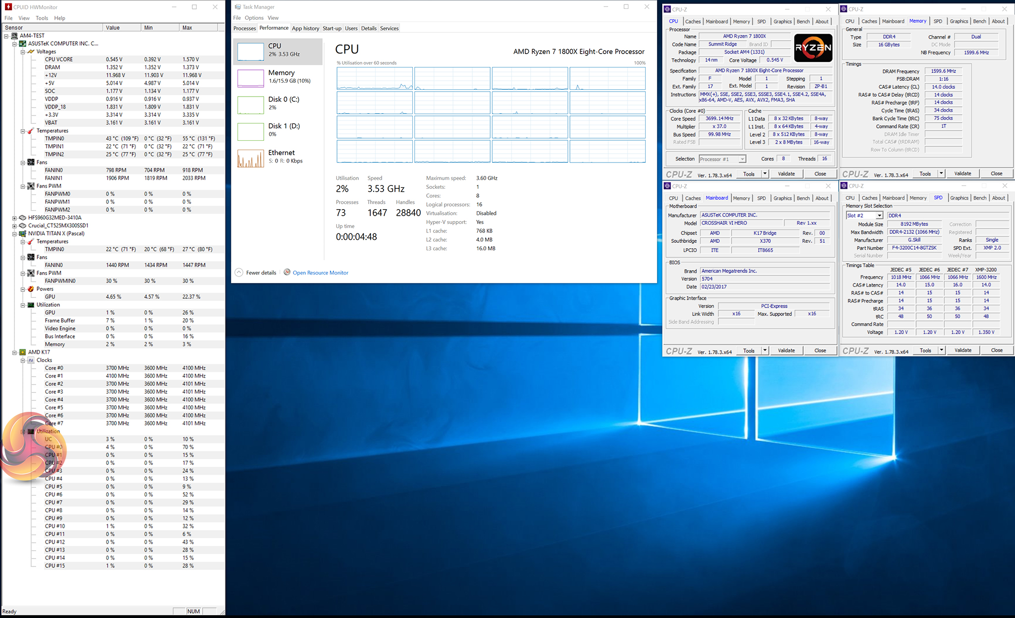Click the Fewer details chevron icon
The width and height of the screenshot is (1015, 618).
coord(239,273)
